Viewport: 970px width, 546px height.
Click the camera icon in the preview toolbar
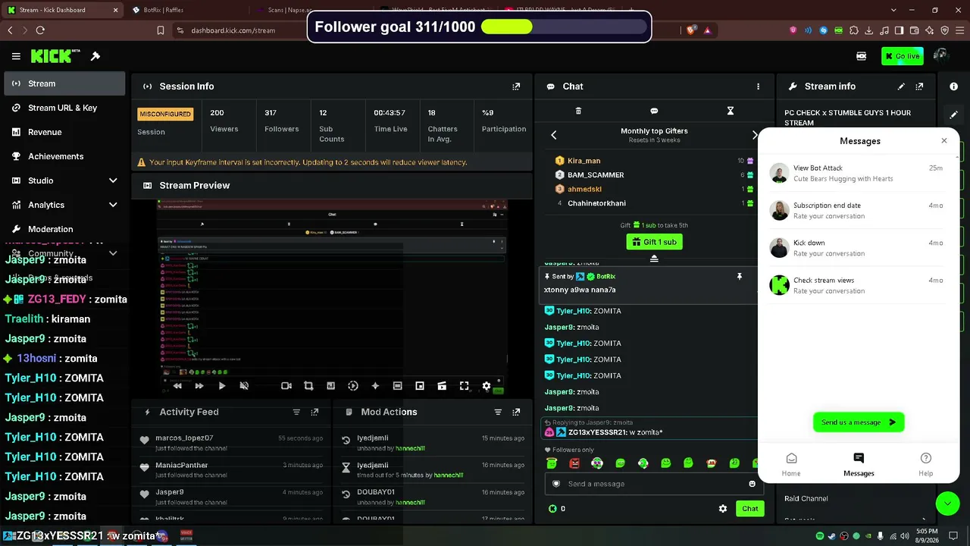pos(286,386)
